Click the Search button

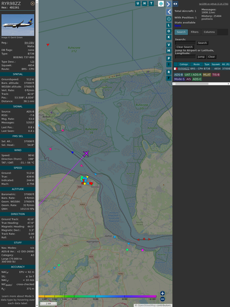[x=202, y=43]
